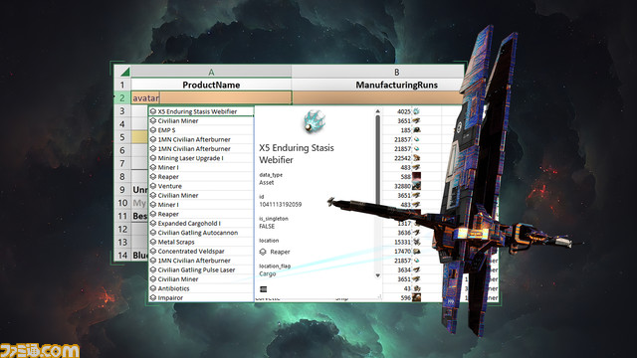The height and width of the screenshot is (358, 637).
Task: Click item thumbnail next to value 17470
Action: [x=416, y=252]
